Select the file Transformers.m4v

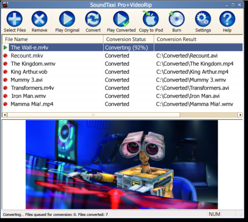(32, 88)
